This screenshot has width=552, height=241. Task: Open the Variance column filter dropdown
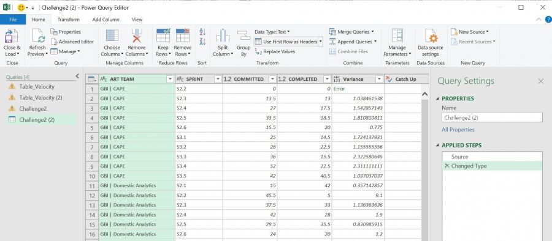click(x=379, y=79)
